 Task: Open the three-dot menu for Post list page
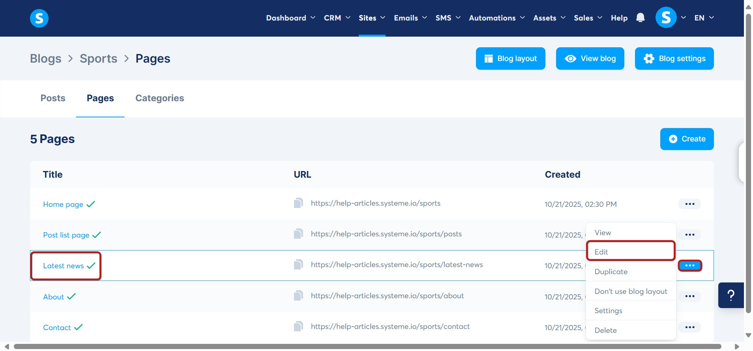coord(689,235)
